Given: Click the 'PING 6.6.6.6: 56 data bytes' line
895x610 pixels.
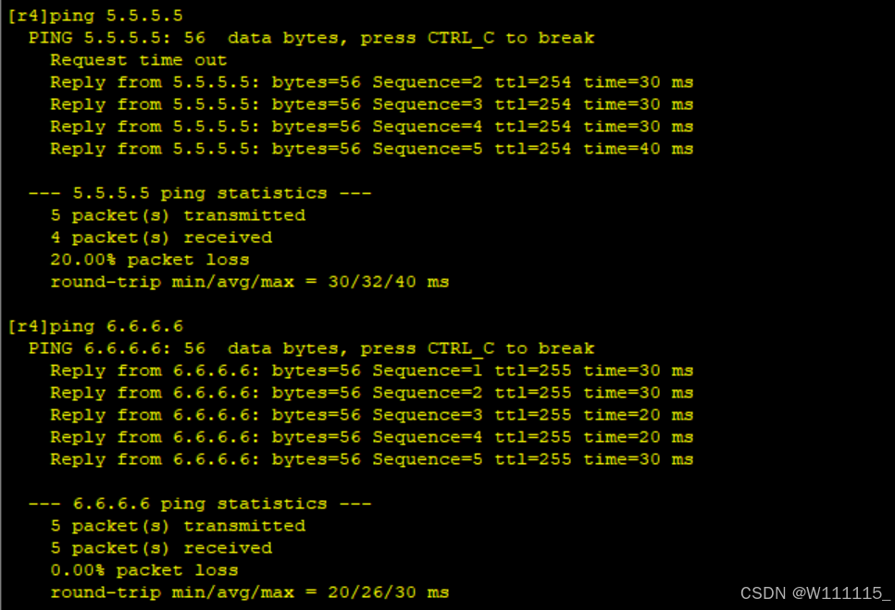Looking at the screenshot, I should click(x=311, y=348).
